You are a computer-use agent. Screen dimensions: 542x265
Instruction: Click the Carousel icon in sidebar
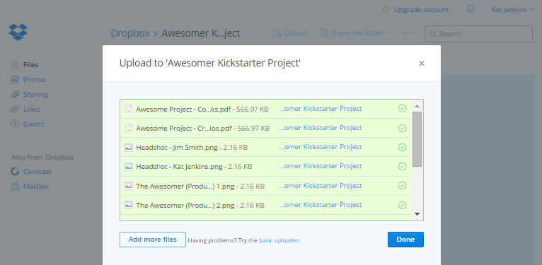(15, 171)
